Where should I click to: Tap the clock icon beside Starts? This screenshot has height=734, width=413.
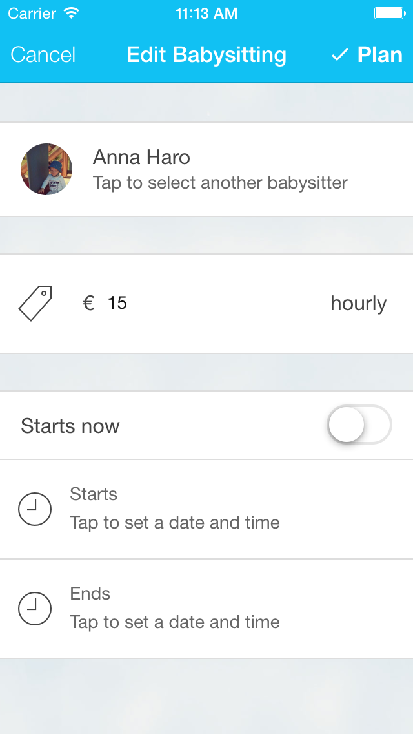click(35, 509)
